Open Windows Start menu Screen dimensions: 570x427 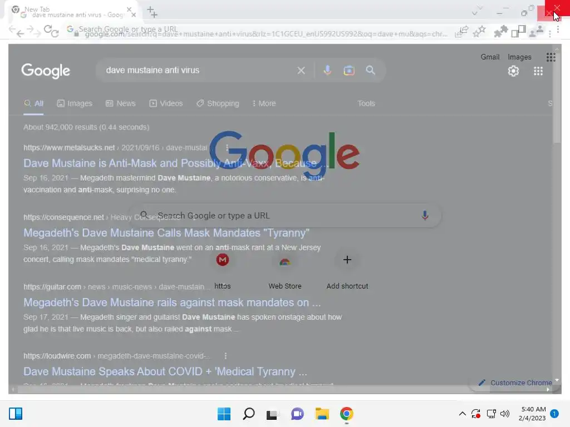[x=224, y=414]
